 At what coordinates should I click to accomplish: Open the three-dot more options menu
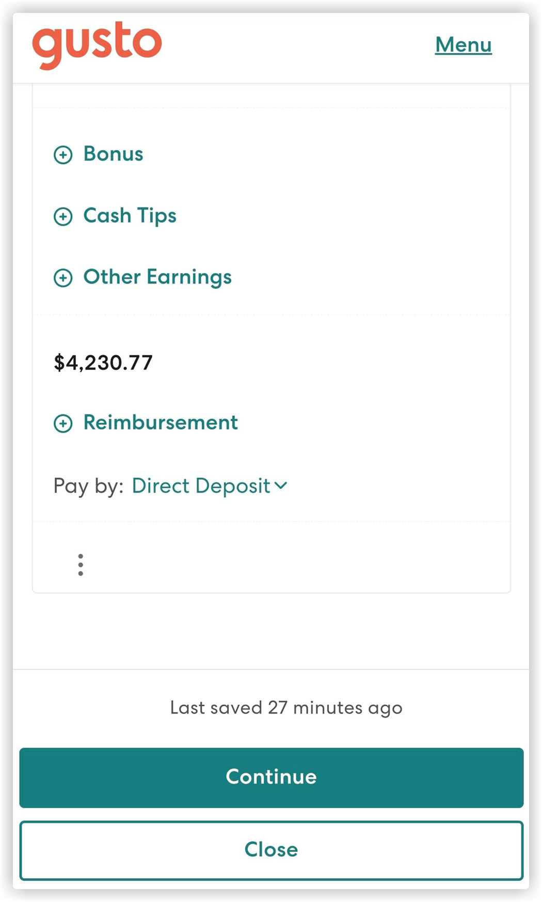tap(81, 565)
